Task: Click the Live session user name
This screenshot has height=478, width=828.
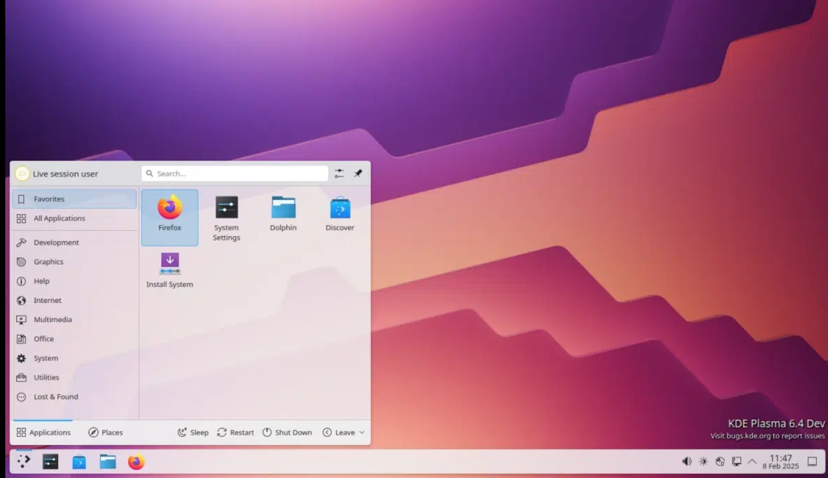Action: click(66, 174)
